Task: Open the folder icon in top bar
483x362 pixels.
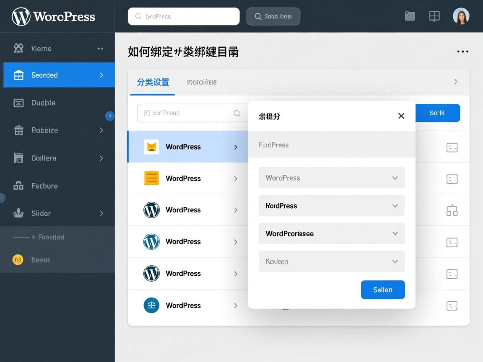Action: (x=410, y=16)
